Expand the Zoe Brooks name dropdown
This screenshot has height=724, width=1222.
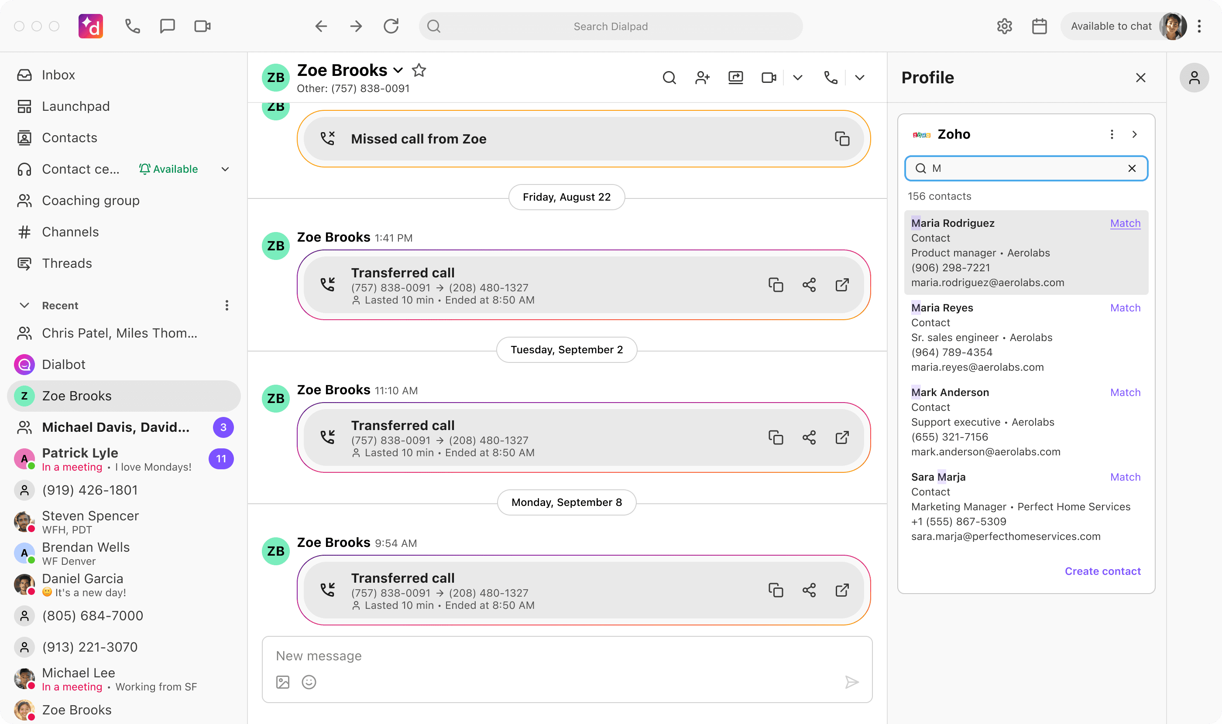click(398, 70)
